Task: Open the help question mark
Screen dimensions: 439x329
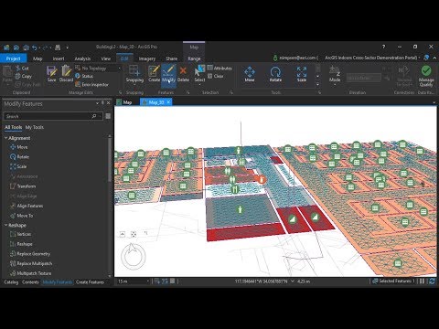Action: pyautogui.click(x=383, y=47)
